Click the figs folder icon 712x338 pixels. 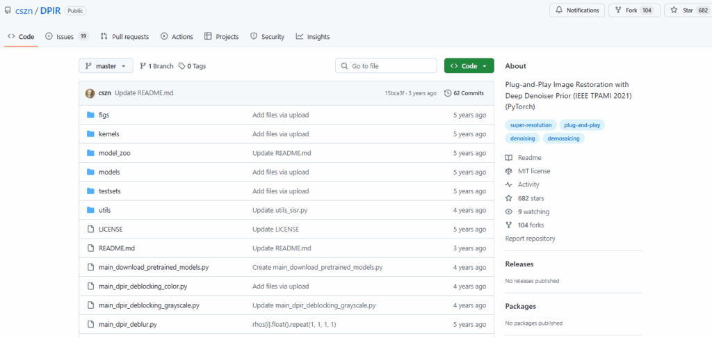click(x=90, y=115)
